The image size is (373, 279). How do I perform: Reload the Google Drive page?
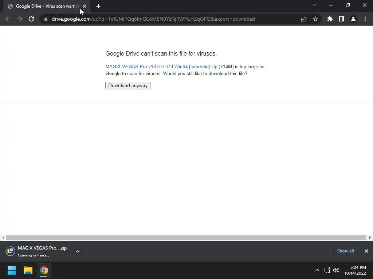[31, 19]
